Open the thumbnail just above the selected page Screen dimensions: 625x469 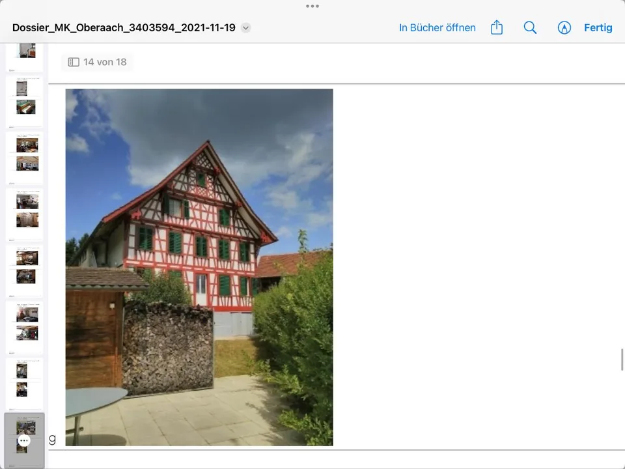[x=24, y=384]
